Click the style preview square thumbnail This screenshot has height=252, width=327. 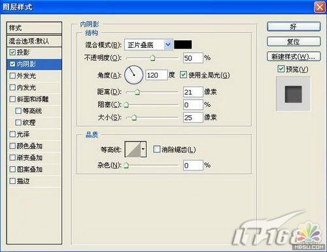(x=293, y=94)
